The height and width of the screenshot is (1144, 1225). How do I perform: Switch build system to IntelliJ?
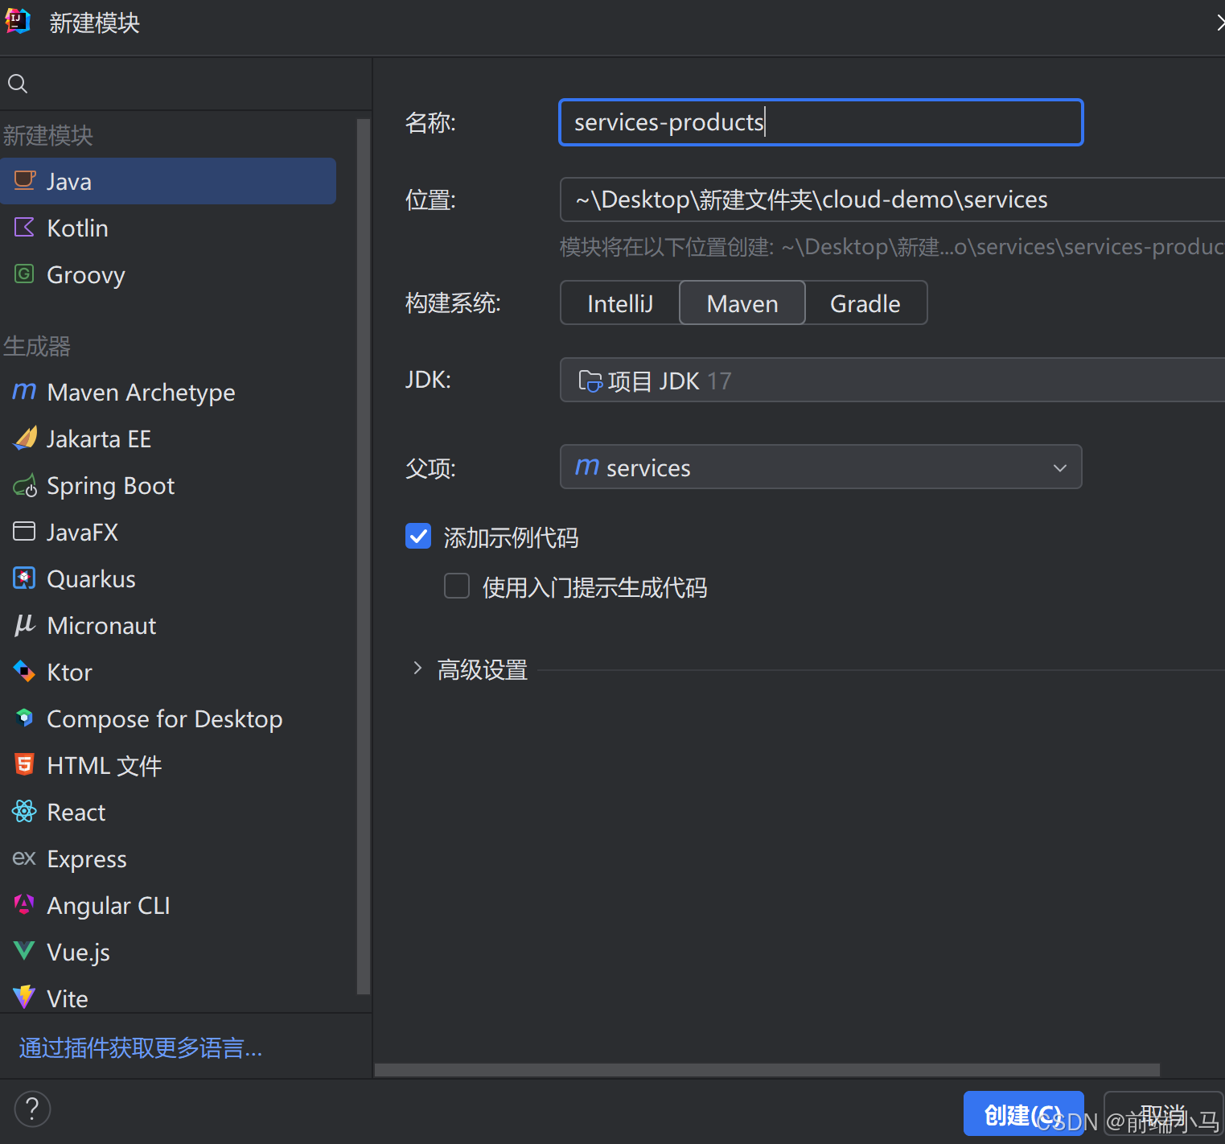(620, 303)
